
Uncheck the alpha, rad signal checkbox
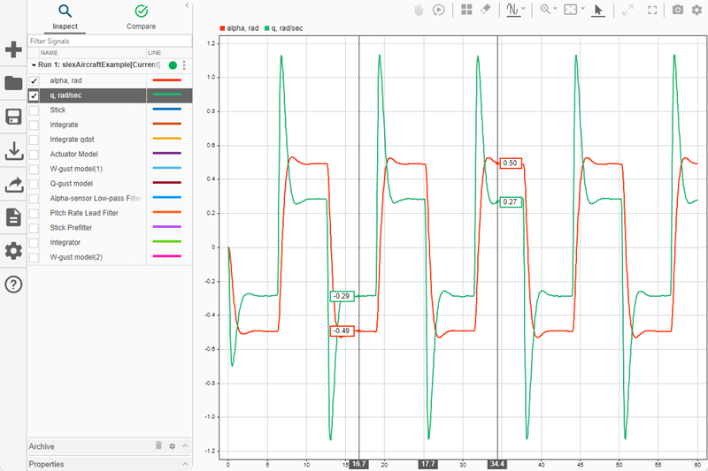coord(34,80)
